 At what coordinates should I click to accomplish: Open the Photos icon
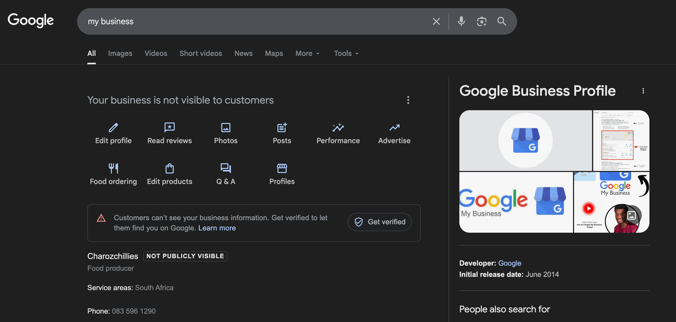[x=226, y=127]
